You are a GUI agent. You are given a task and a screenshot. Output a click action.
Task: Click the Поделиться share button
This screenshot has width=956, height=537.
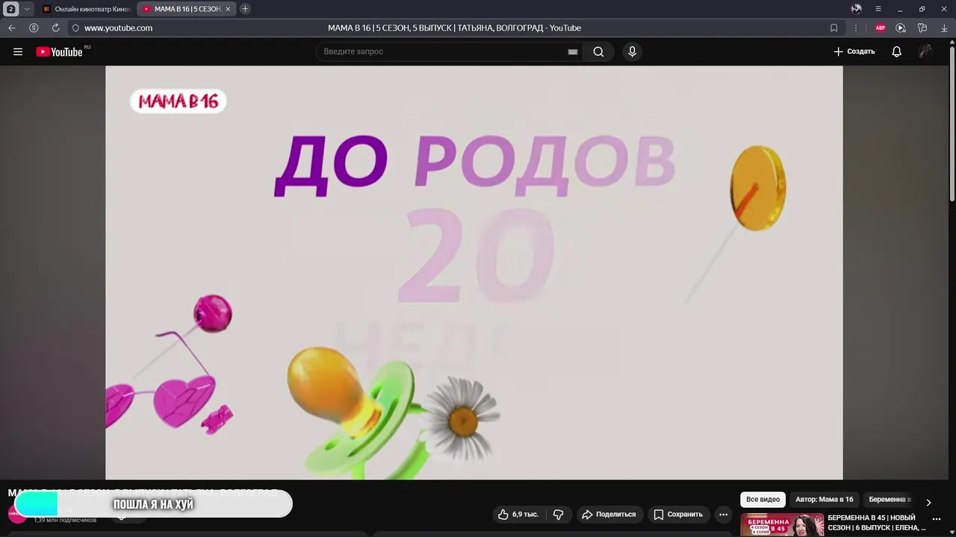609,514
